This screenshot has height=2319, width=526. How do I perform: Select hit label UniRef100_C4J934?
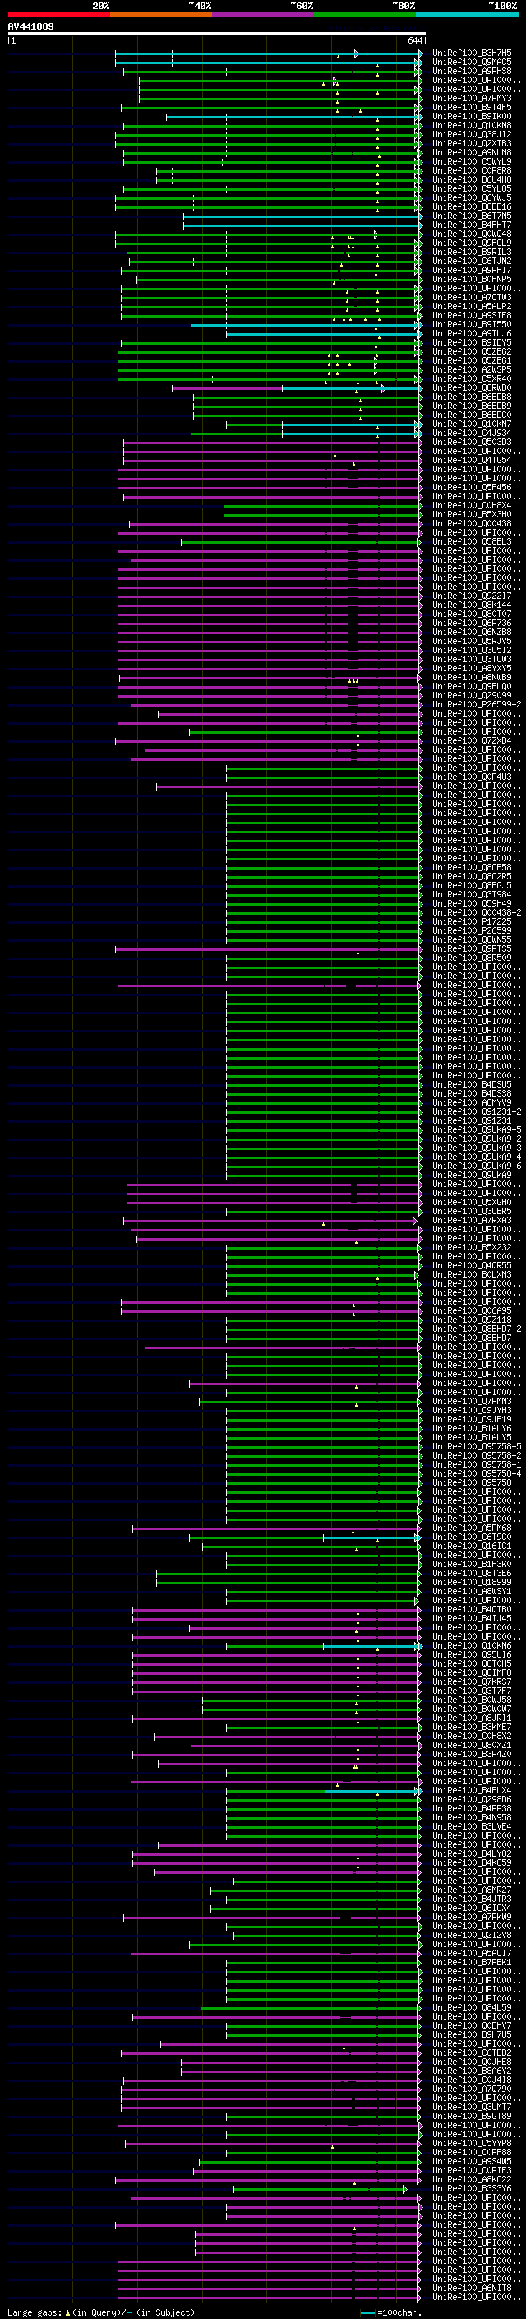472,433
